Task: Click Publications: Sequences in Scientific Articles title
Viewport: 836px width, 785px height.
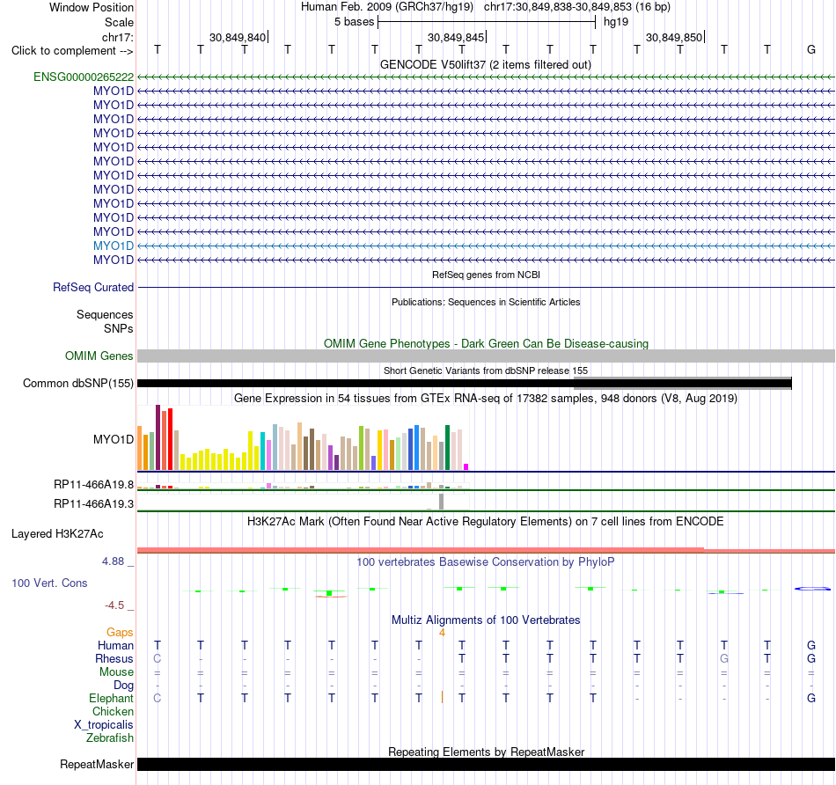Action: 486,302
